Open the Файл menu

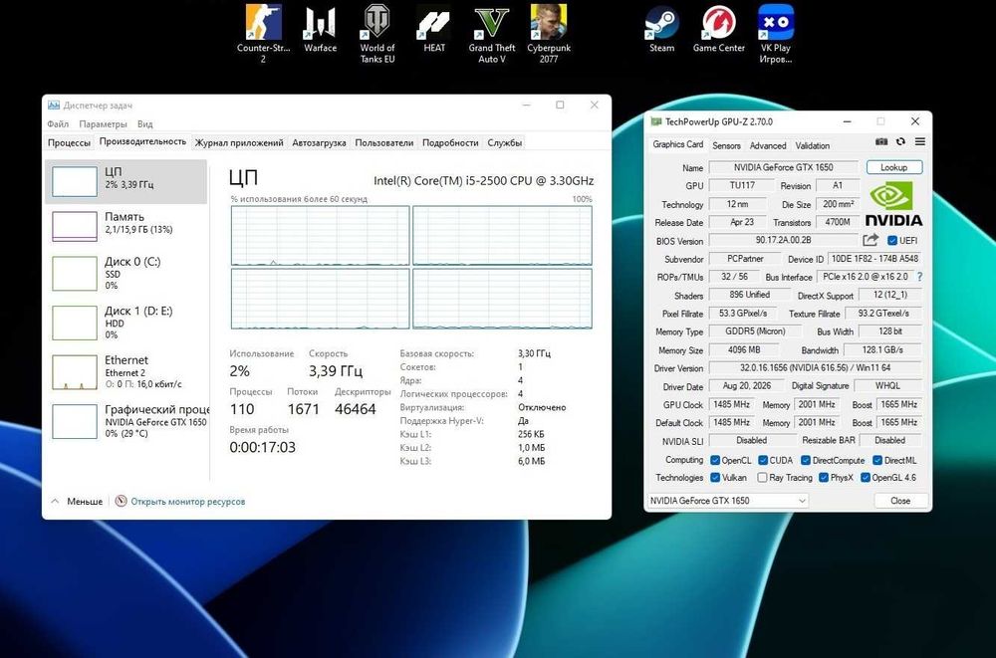point(58,123)
